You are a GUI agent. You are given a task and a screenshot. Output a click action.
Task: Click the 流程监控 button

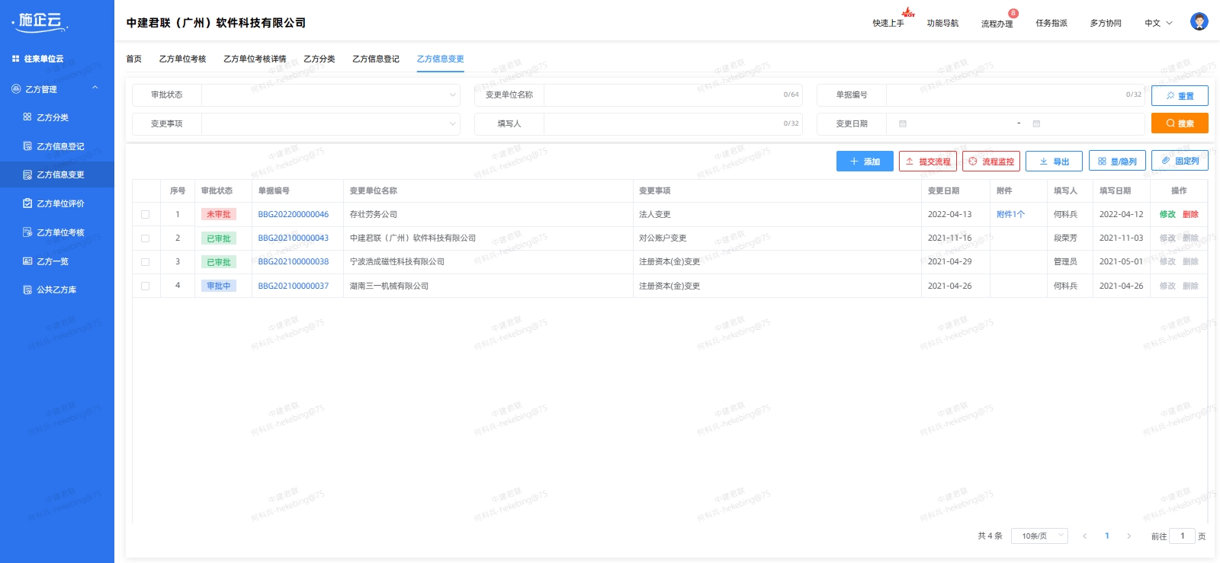click(991, 162)
